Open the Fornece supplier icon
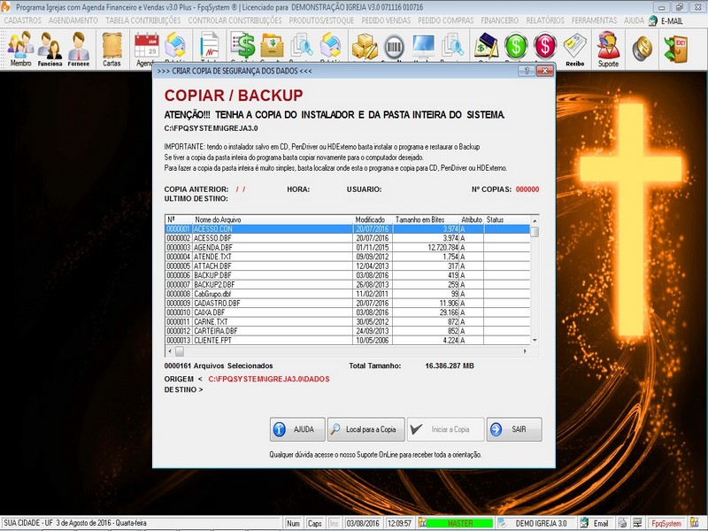The height and width of the screenshot is (531, 708). (x=78, y=48)
